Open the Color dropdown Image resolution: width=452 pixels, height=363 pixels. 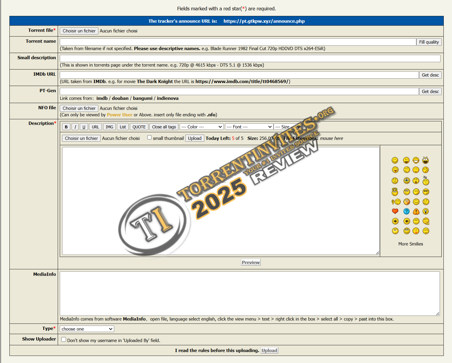[202, 127]
